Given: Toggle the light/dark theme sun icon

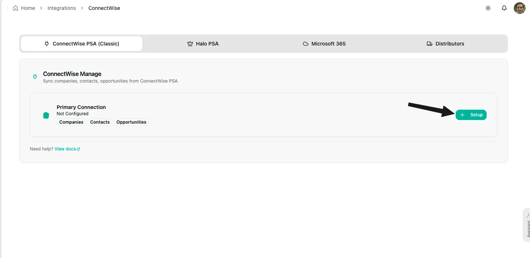Looking at the screenshot, I should coord(488,8).
